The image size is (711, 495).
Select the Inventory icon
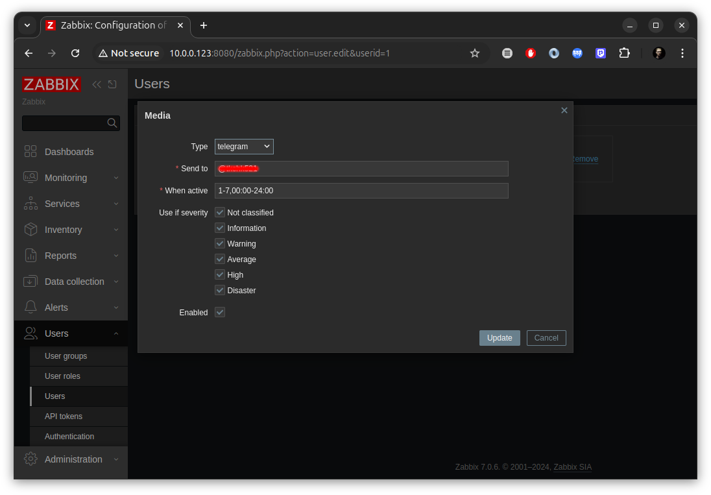[30, 229]
